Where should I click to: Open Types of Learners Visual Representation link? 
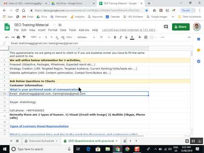pos(39,126)
